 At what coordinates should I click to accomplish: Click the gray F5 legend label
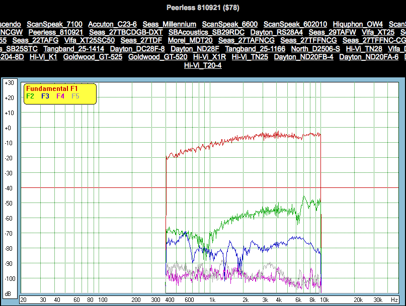pyautogui.click(x=75, y=96)
